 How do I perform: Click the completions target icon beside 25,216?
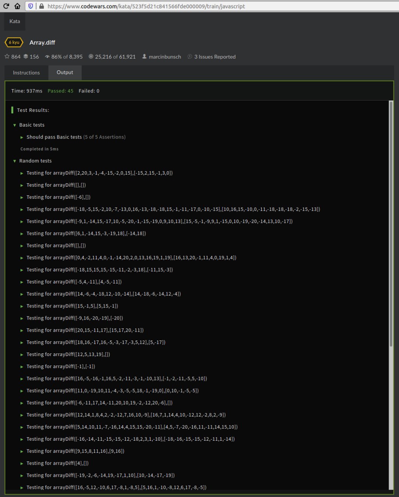click(x=91, y=56)
